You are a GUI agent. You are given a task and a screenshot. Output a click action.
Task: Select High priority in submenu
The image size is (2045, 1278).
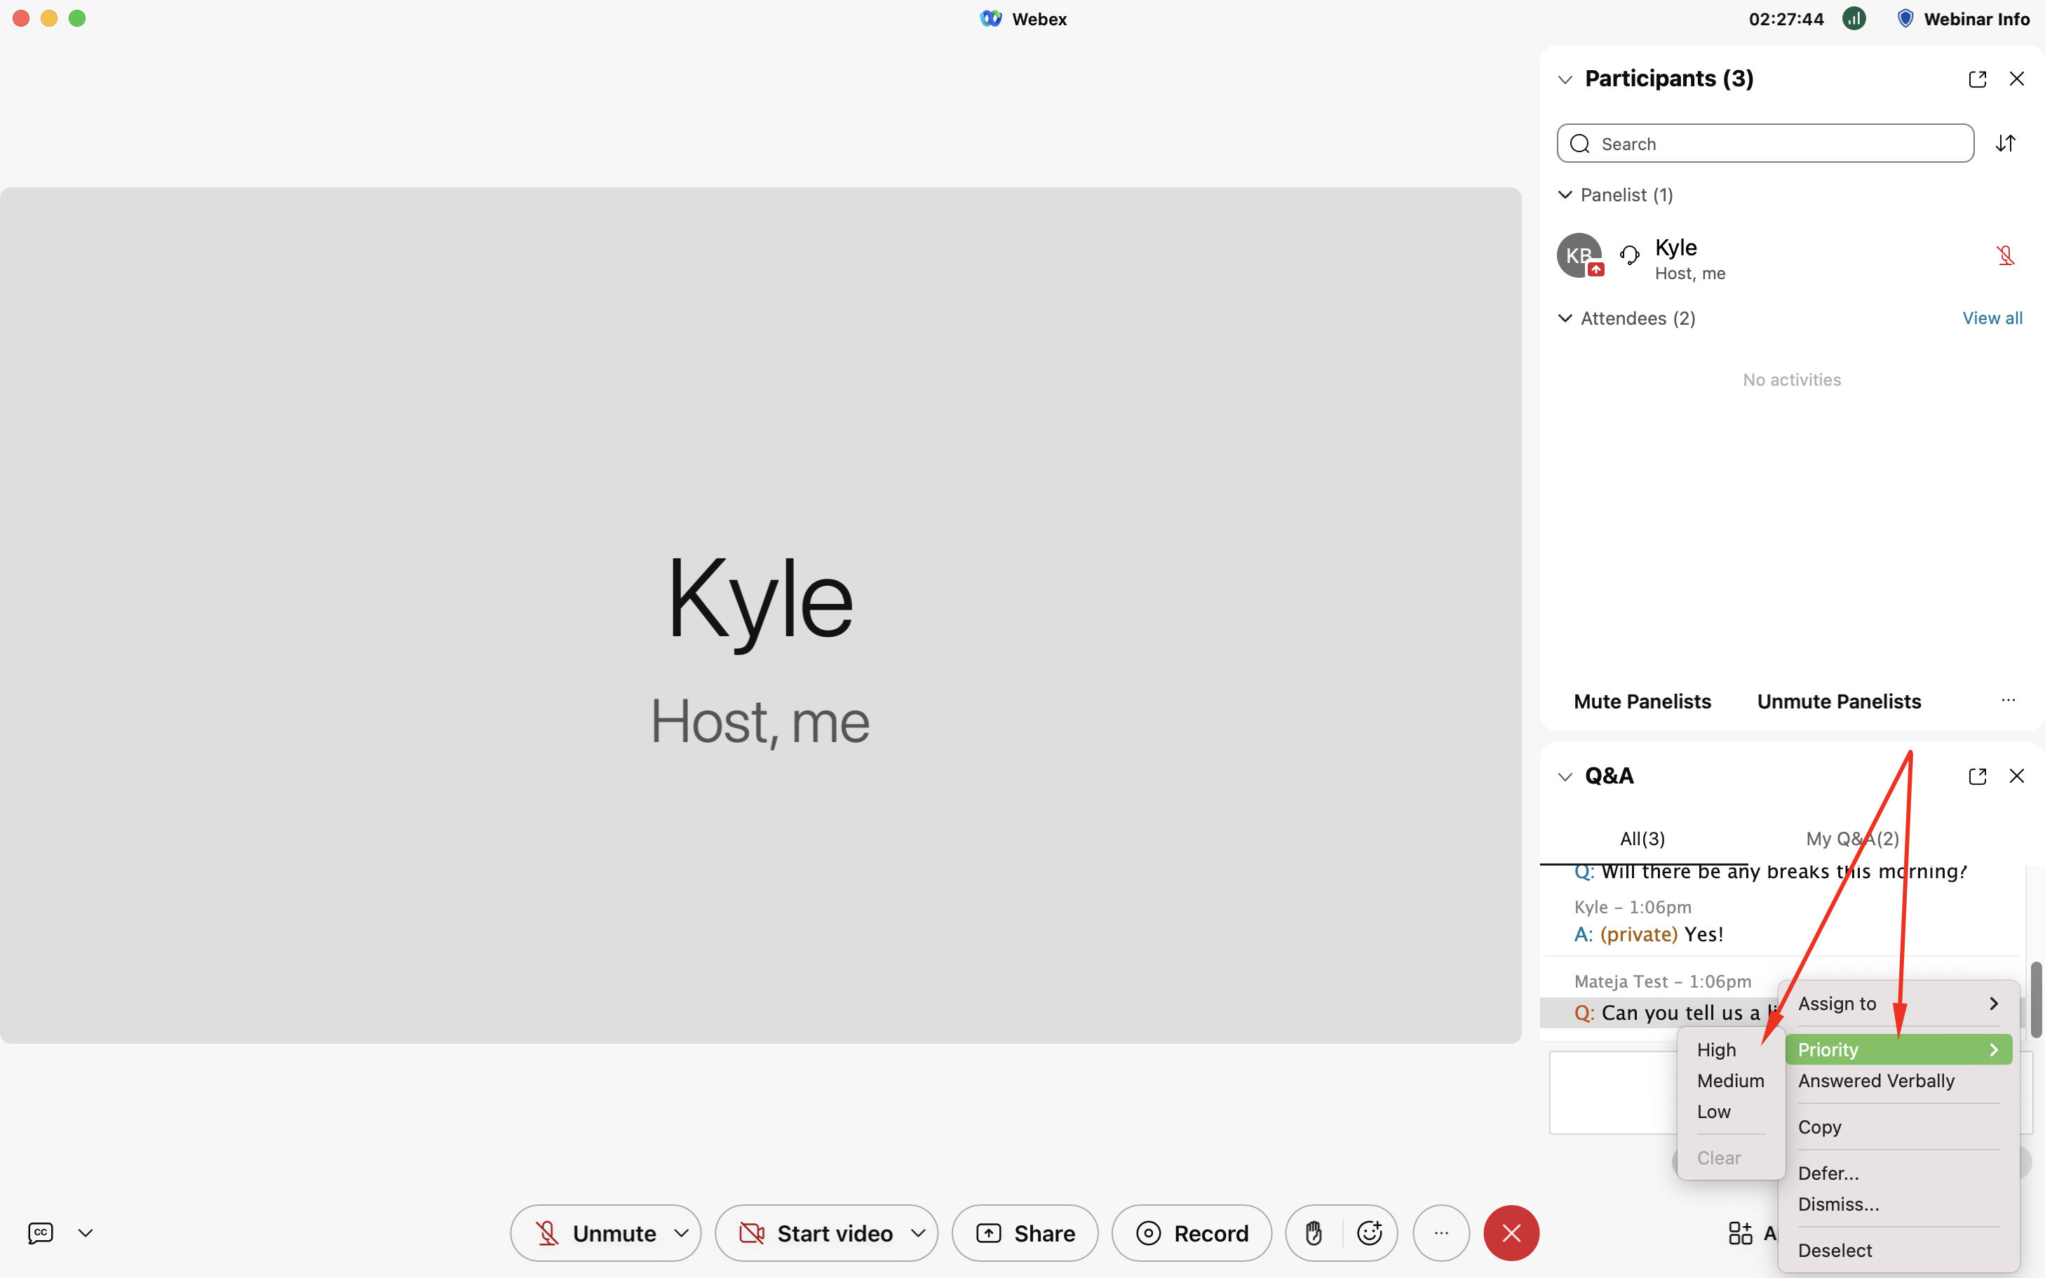tap(1716, 1050)
